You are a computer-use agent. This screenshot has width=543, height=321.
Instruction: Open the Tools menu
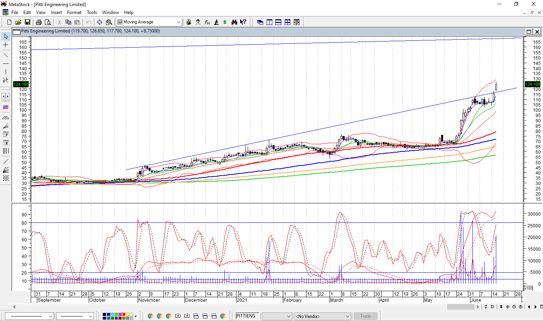92,12
